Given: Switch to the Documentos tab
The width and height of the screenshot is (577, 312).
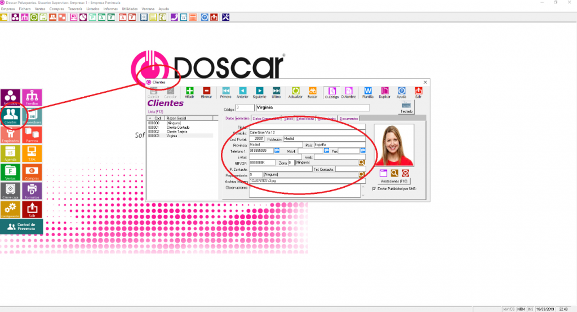Looking at the screenshot, I should (x=348, y=119).
